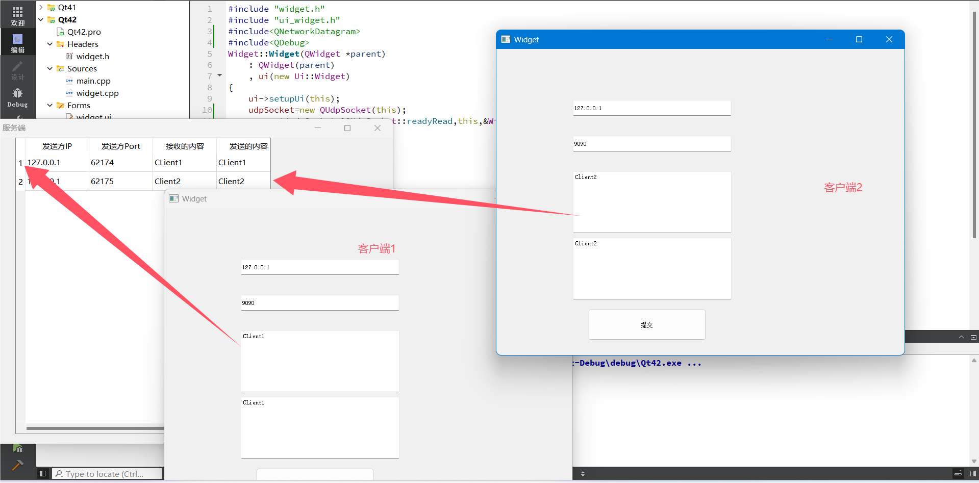Screen dimensions: 979x483
Task: Click the 127.0.0.1 cell in server row 1
Action: 57,162
